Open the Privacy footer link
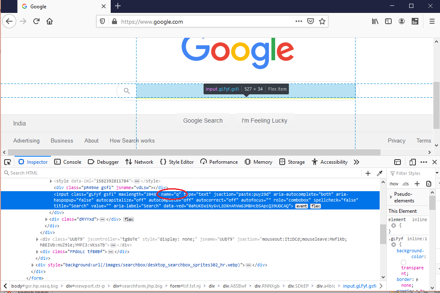This screenshot has width=440, height=293. click(x=397, y=140)
